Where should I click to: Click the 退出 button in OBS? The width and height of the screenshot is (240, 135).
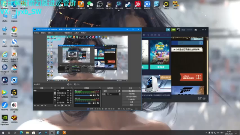pyautogui.click(x=132, y=105)
